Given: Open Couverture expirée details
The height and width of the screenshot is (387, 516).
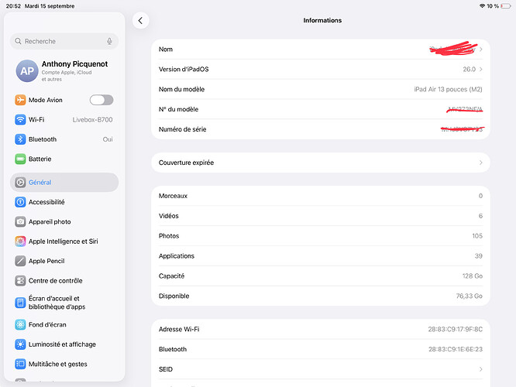Looking at the screenshot, I should pyautogui.click(x=321, y=163).
